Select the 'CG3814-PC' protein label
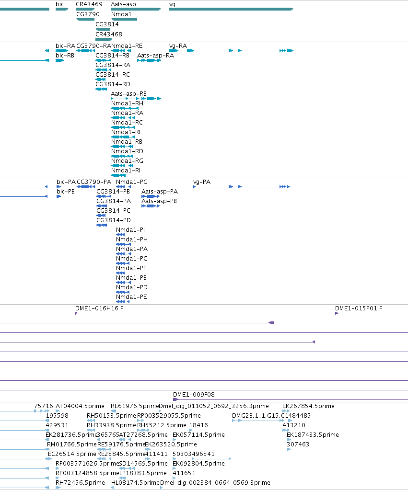The width and height of the screenshot is (408, 490). (113, 211)
